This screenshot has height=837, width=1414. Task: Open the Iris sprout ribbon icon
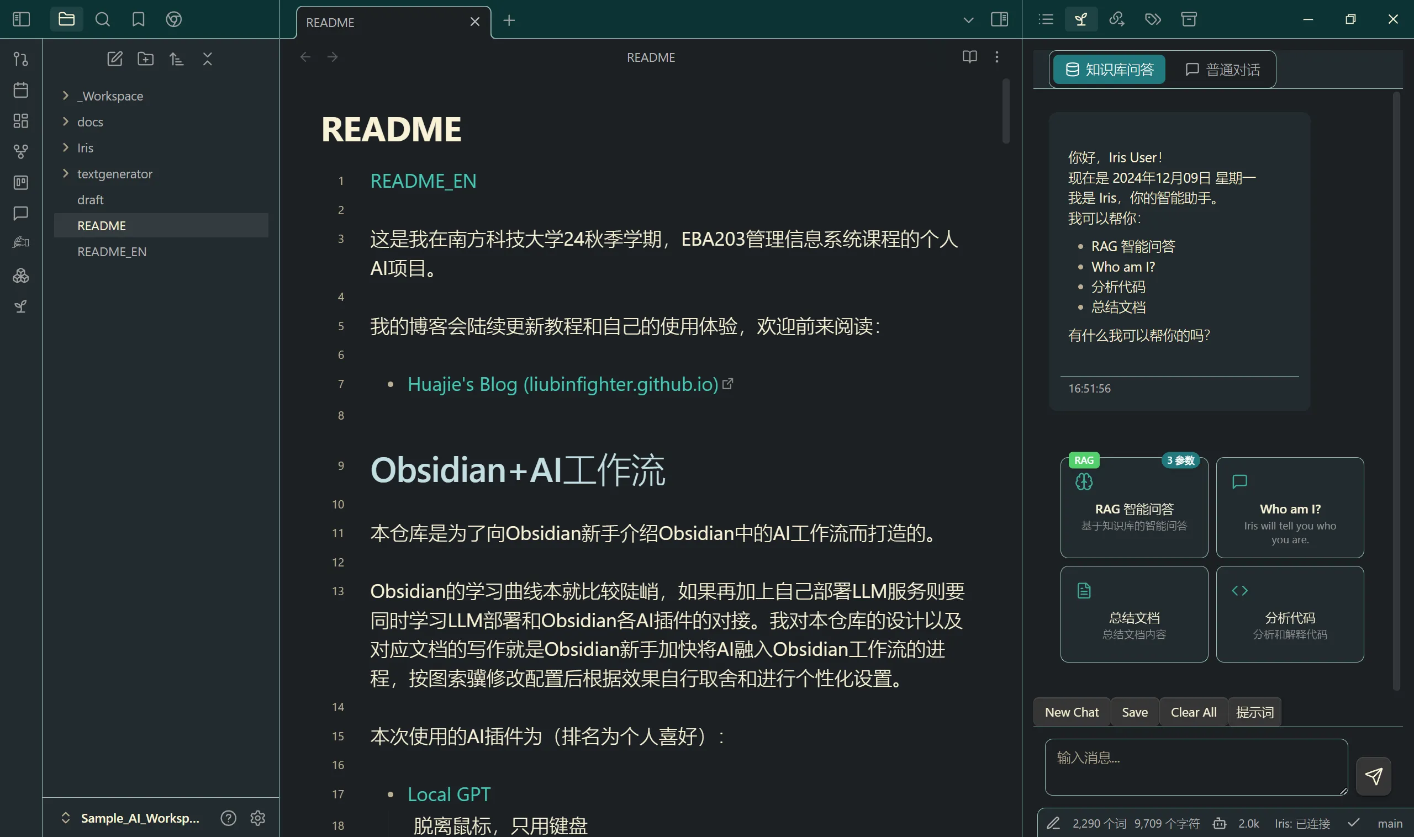tap(21, 306)
